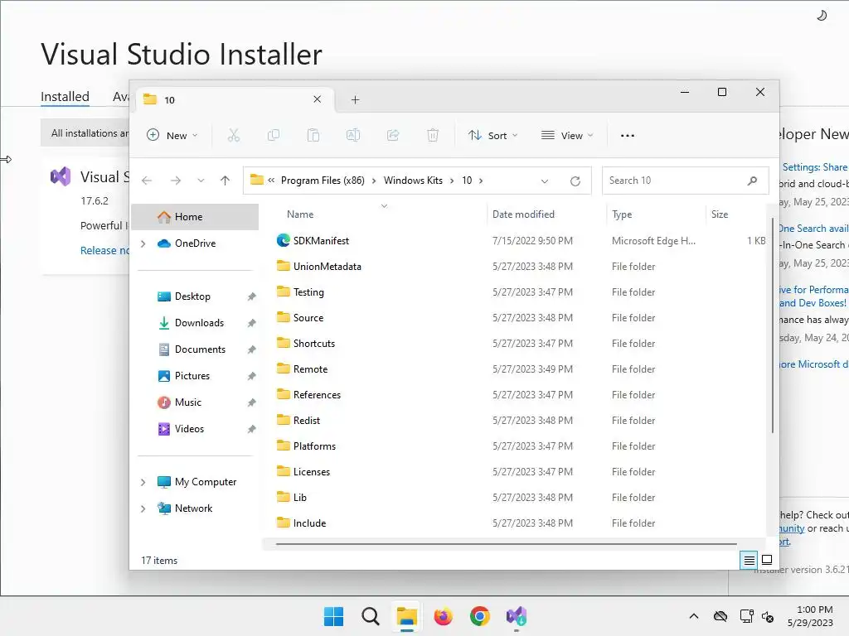Open Windows Start menu
The width and height of the screenshot is (849, 636).
pyautogui.click(x=333, y=616)
